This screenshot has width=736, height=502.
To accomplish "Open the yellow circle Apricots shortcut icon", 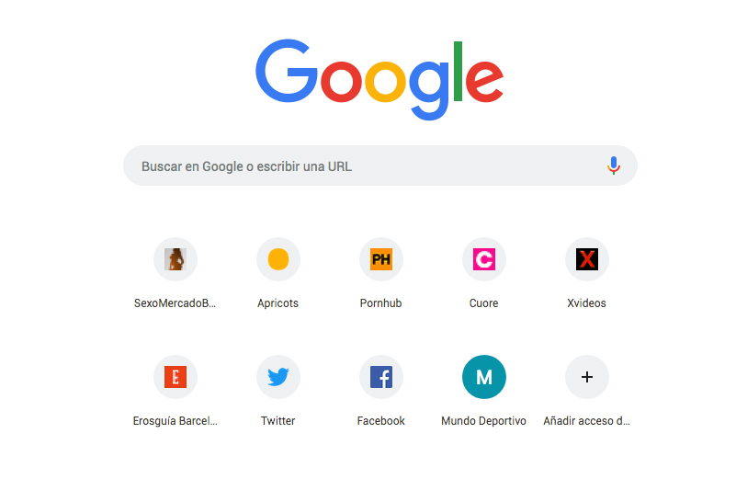I will point(278,259).
